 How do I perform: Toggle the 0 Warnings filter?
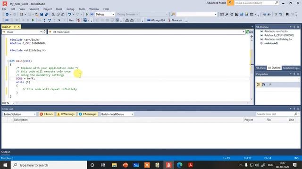pos(66,114)
